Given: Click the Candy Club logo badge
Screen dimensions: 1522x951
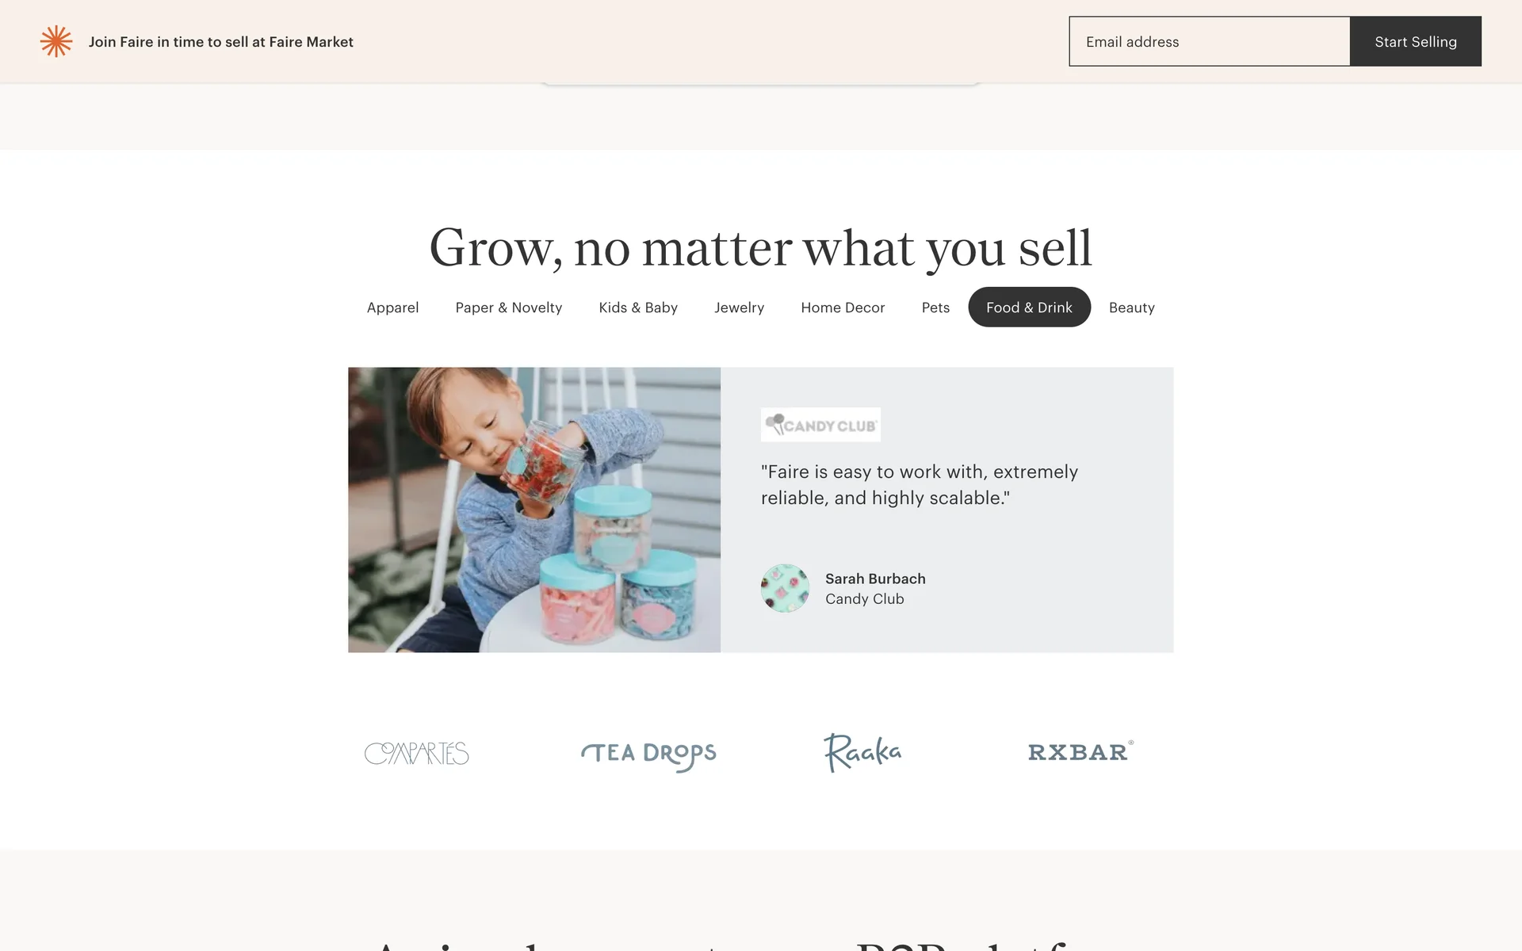Looking at the screenshot, I should [x=820, y=425].
